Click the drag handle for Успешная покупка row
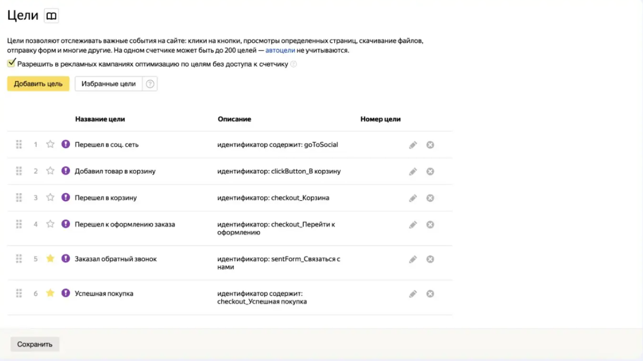The height and width of the screenshot is (361, 643). click(x=19, y=293)
